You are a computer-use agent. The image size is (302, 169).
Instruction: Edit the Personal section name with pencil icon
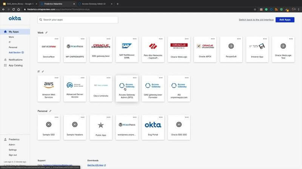pos(50,111)
